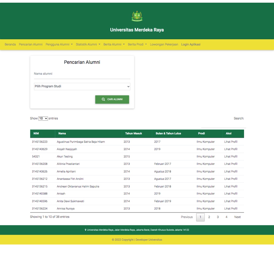The height and width of the screenshot is (274, 274).
Task: View Alitinia Prastiantari's profile link
Action: tap(231, 164)
